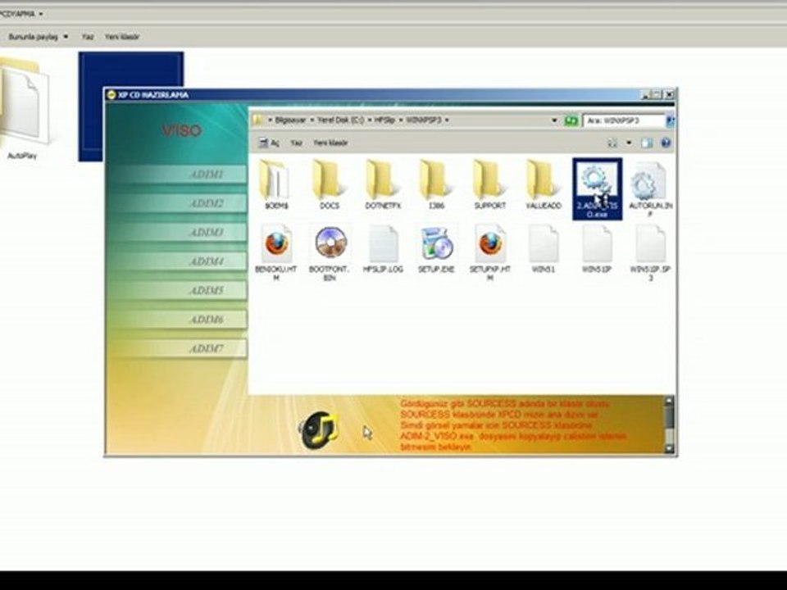Open the DOCS folder

coord(330,184)
